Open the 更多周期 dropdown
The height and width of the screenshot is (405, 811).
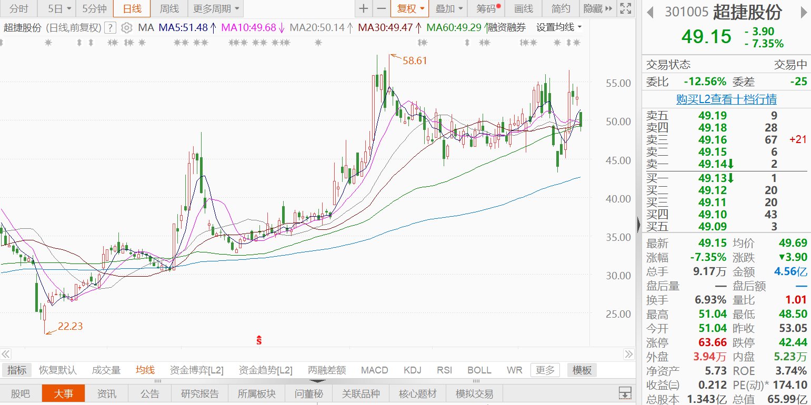[x=215, y=8]
